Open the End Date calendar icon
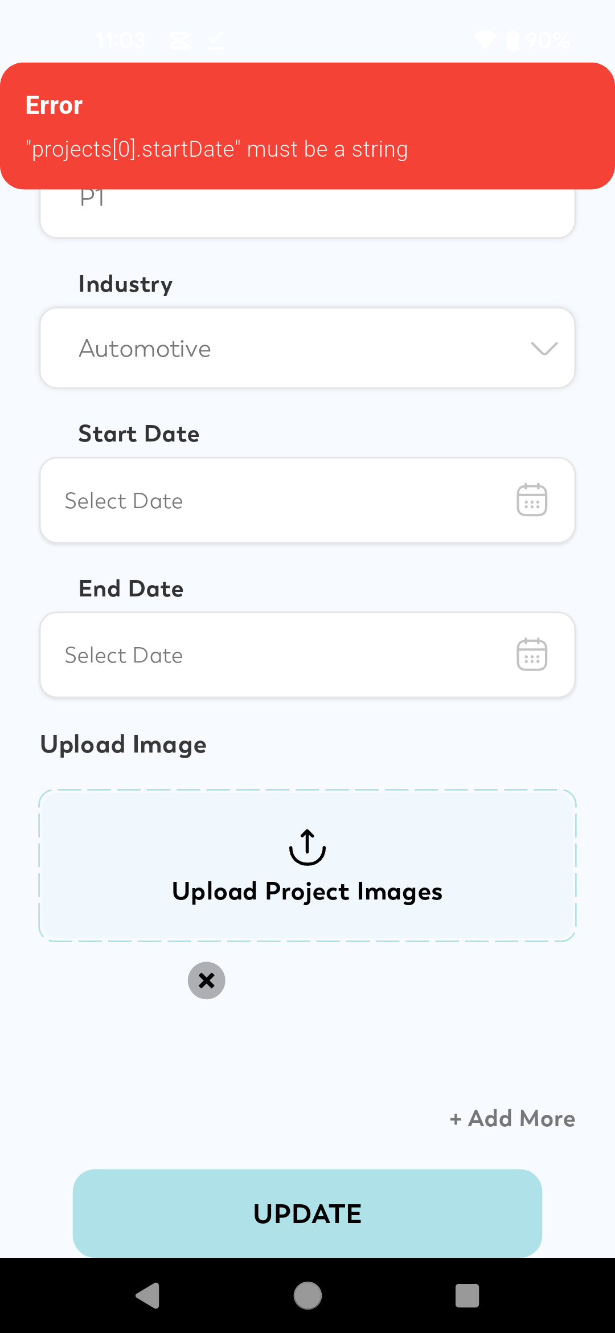The height and width of the screenshot is (1333, 615). tap(532, 655)
